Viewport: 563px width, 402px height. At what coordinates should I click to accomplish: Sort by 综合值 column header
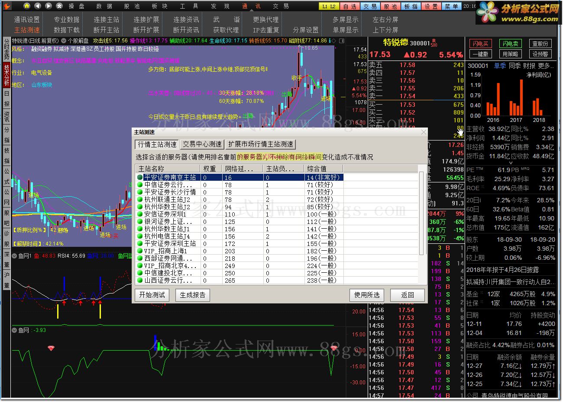tap(324, 169)
